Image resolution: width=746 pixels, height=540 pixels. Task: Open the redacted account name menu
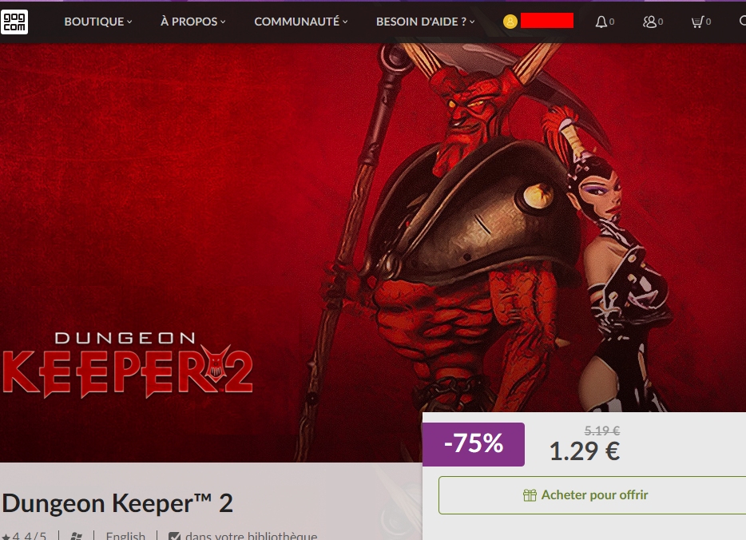(546, 21)
